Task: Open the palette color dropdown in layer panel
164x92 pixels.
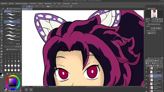Action: pos(148,61)
